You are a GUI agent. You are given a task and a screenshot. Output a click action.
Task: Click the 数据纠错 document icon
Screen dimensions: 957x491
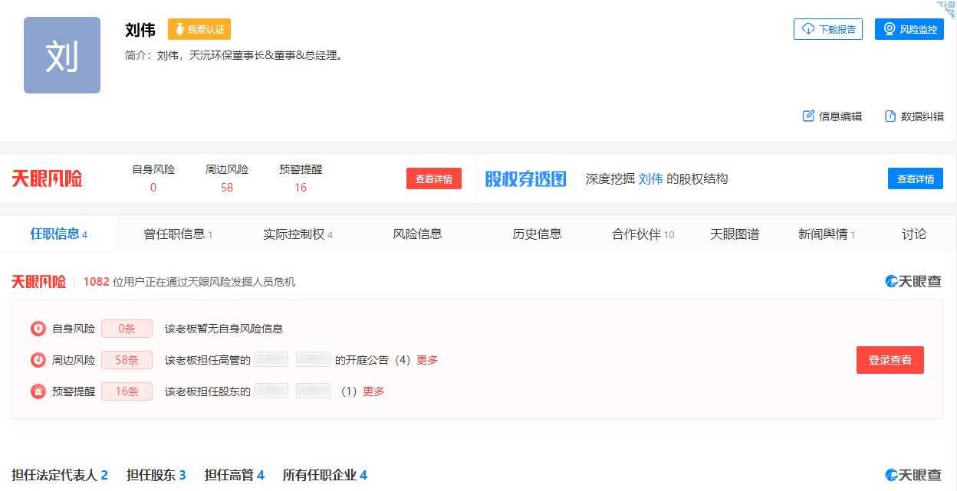890,116
